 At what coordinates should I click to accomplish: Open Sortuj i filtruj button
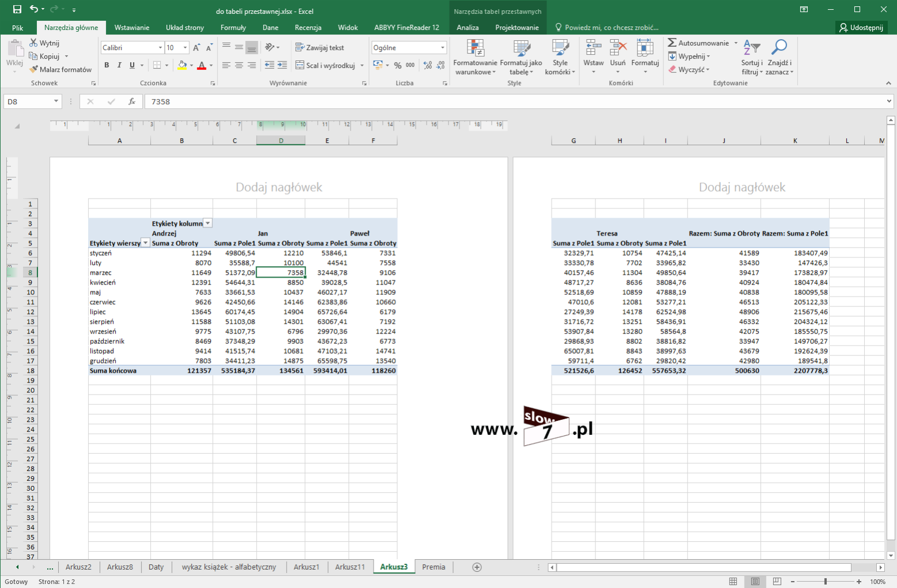752,57
